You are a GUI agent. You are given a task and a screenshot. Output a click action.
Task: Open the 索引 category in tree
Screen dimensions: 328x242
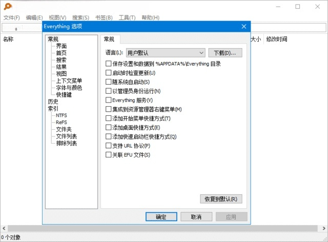(53, 109)
